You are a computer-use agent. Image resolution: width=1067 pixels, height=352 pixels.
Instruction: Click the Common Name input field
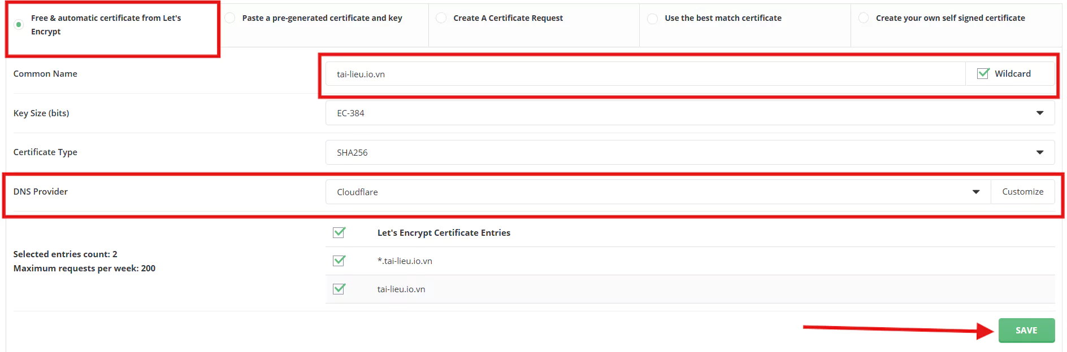tap(644, 74)
